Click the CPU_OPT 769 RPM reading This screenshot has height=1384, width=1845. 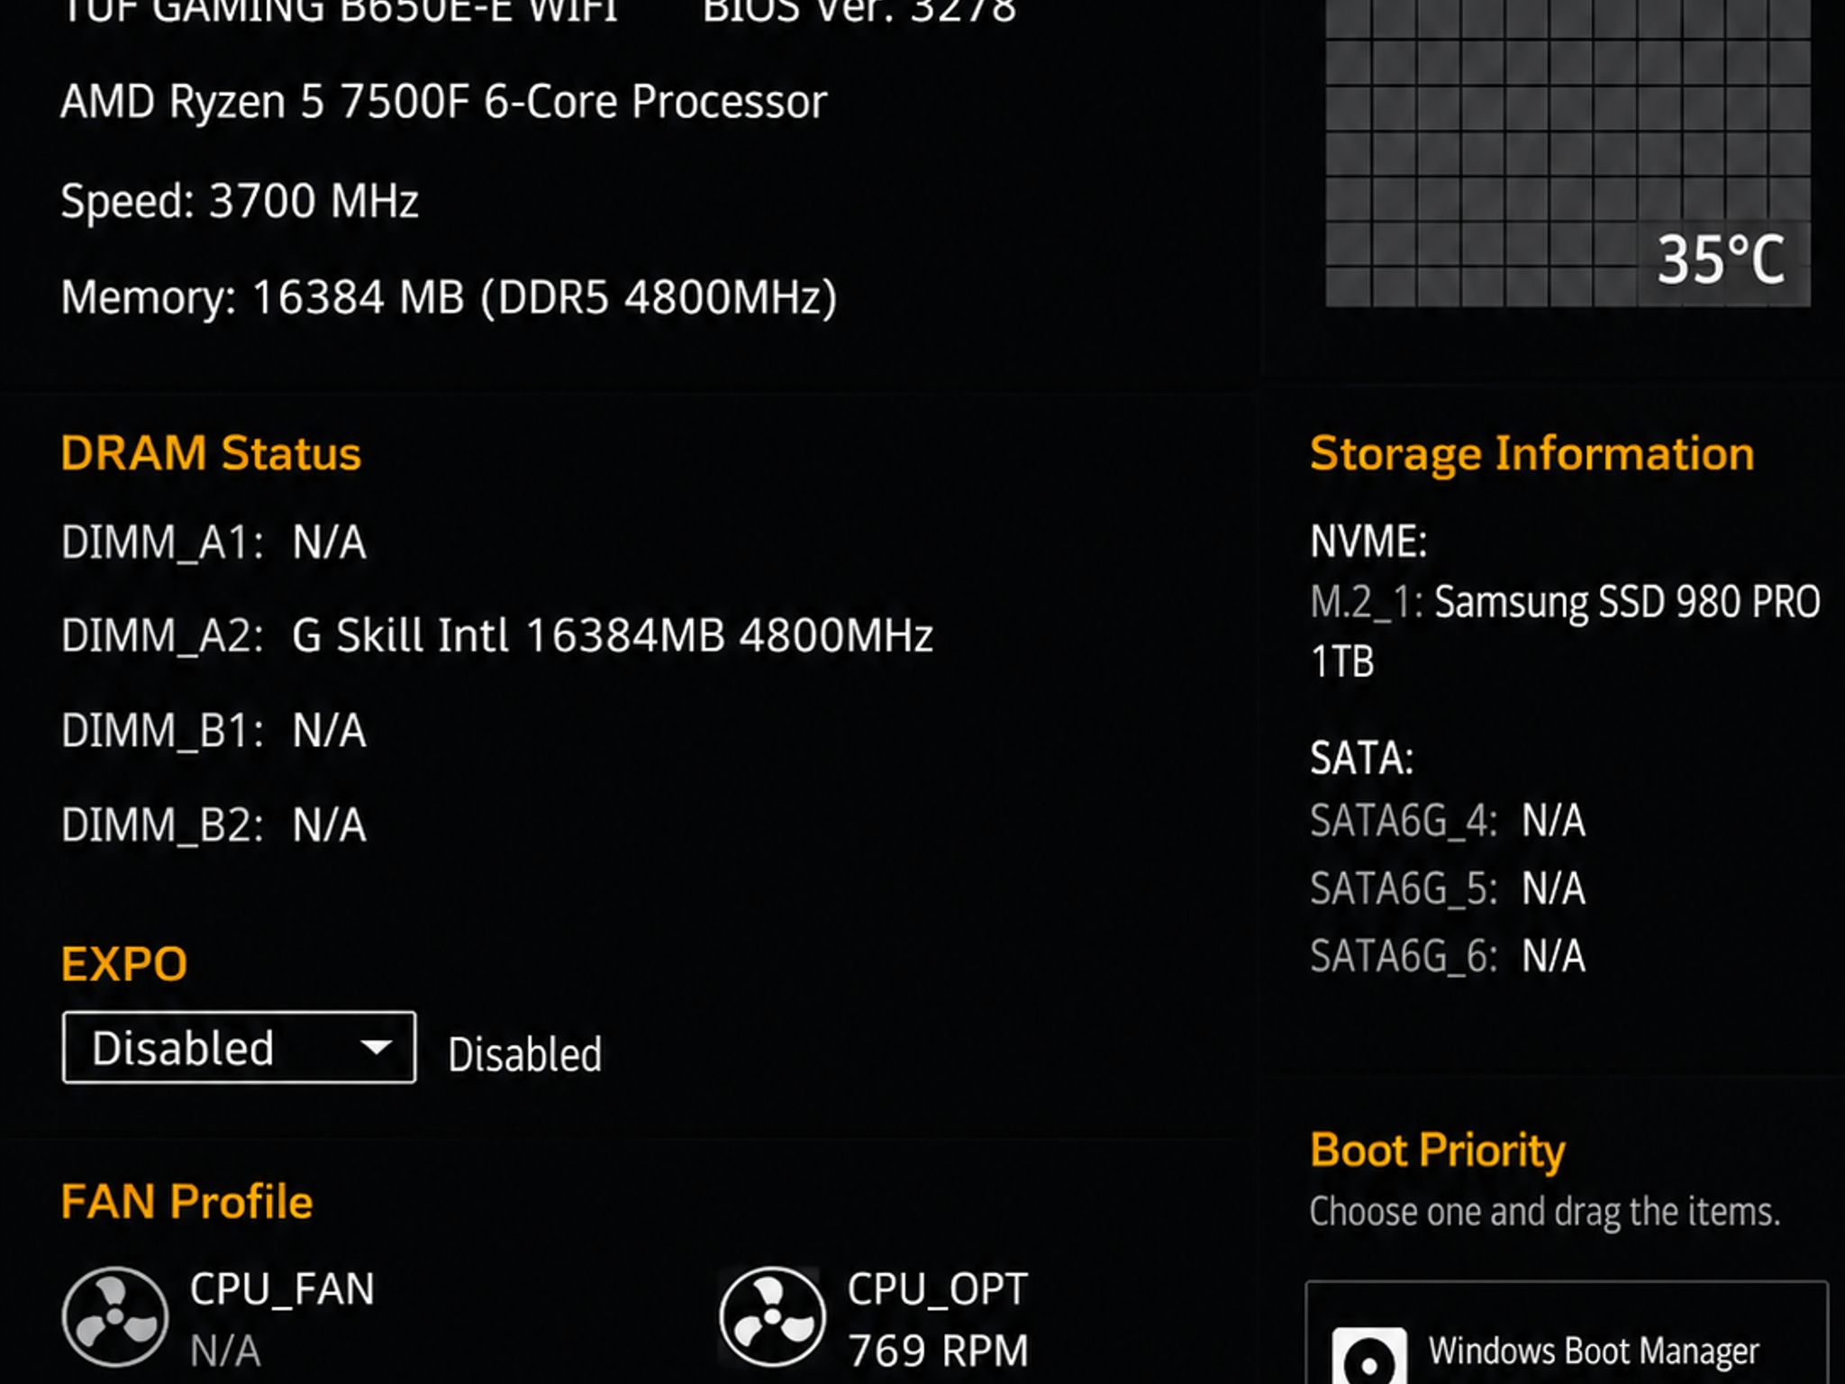click(938, 1350)
